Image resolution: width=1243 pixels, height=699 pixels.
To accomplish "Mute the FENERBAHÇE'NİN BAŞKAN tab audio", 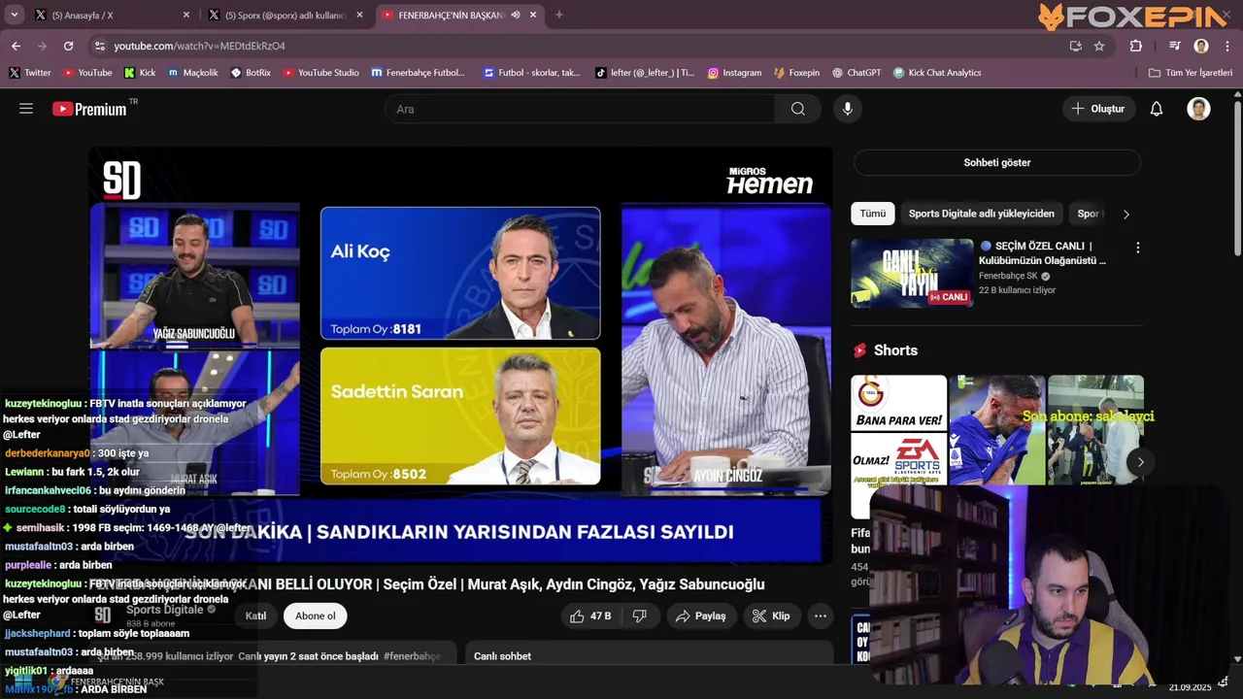I will (x=516, y=15).
